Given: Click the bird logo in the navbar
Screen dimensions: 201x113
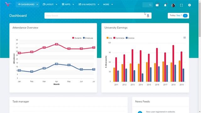Looking at the screenshot, I should pos(8,4).
